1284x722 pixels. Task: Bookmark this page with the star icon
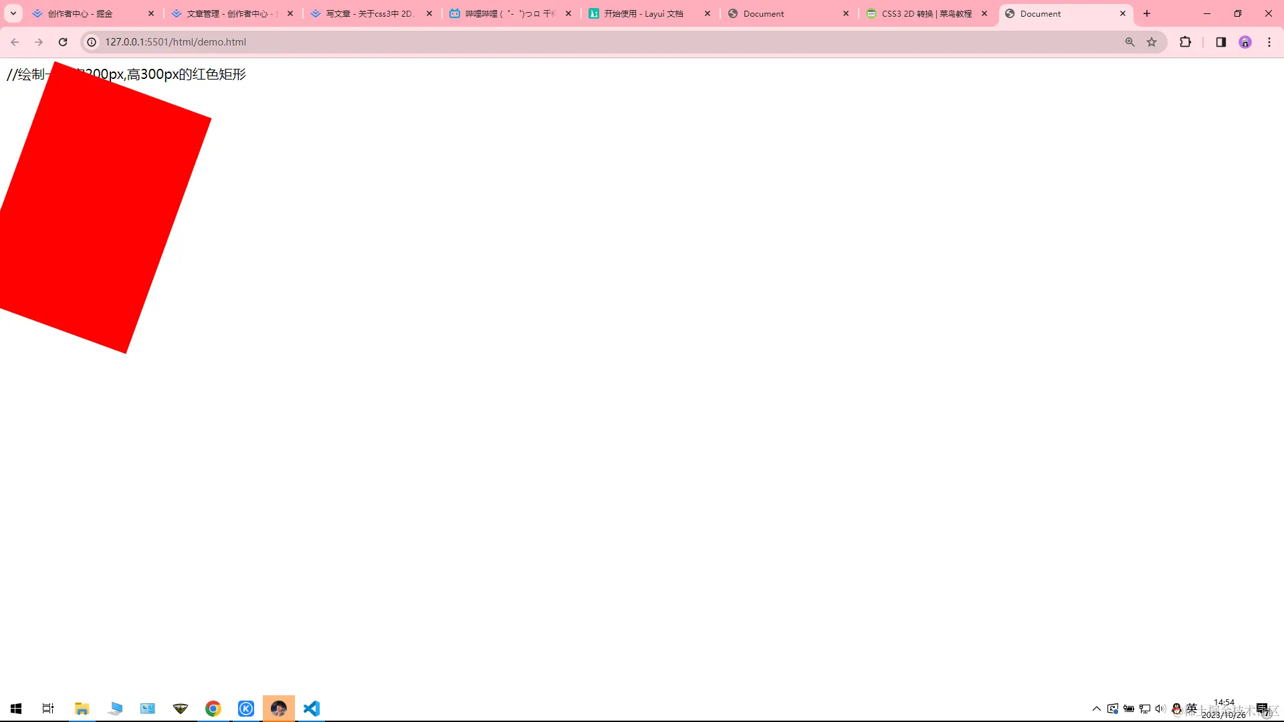click(1152, 42)
